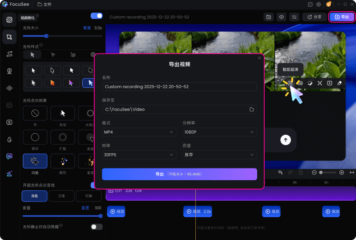Click the play video icon in preview toolbar
The width and height of the screenshot is (356, 240).
click(329, 83)
